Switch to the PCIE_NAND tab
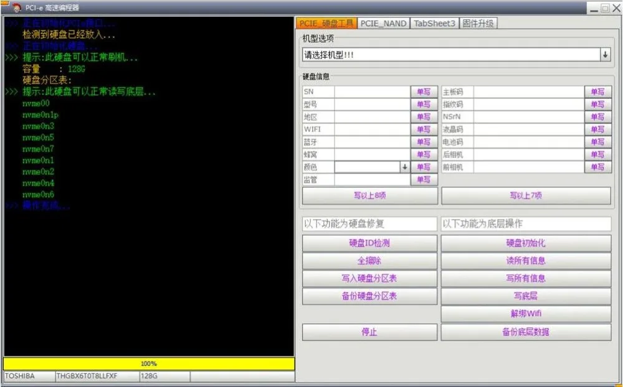Screen dimensions: 623x387 pyautogui.click(x=383, y=24)
